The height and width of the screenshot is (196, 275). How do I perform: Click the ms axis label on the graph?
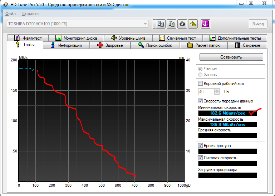182,57
